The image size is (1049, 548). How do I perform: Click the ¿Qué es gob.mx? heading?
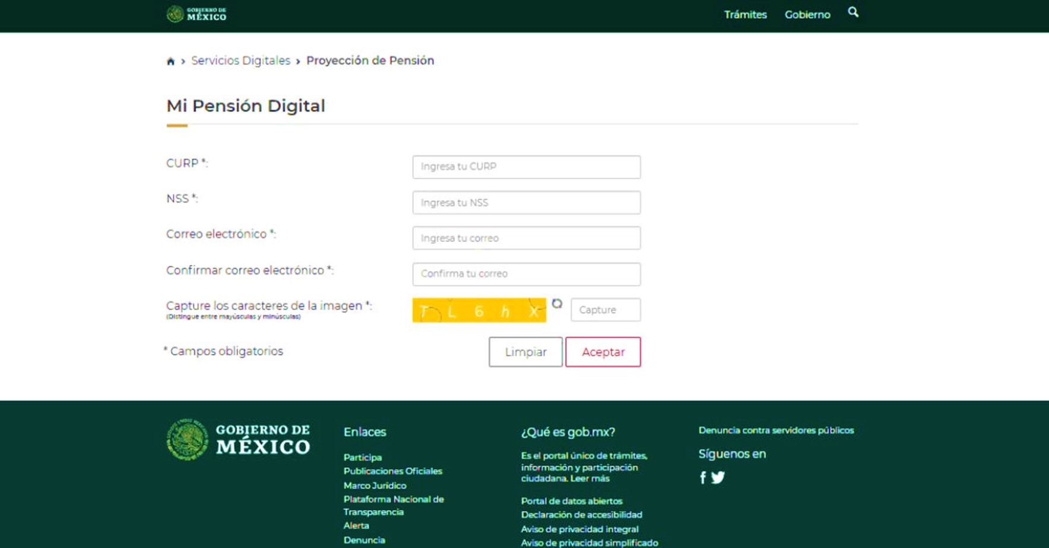[568, 432]
